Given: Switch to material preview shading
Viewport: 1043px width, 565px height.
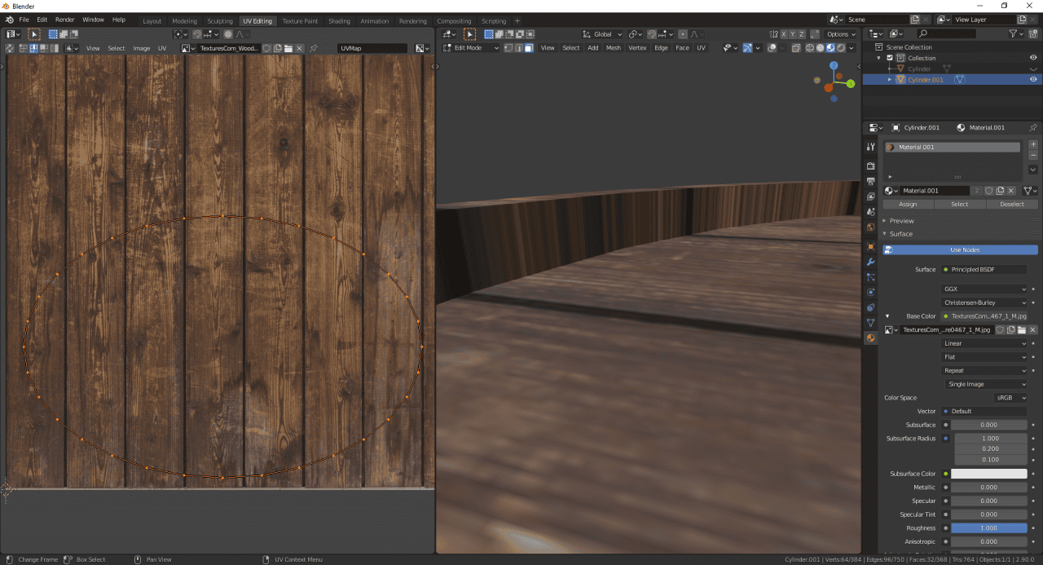Looking at the screenshot, I should (x=830, y=48).
